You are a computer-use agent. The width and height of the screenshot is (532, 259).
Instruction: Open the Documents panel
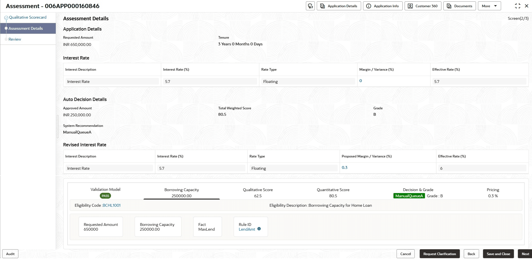click(460, 6)
